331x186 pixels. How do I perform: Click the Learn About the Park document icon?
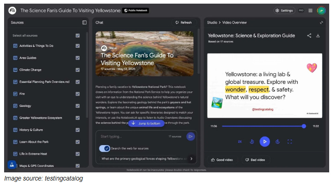(15, 142)
